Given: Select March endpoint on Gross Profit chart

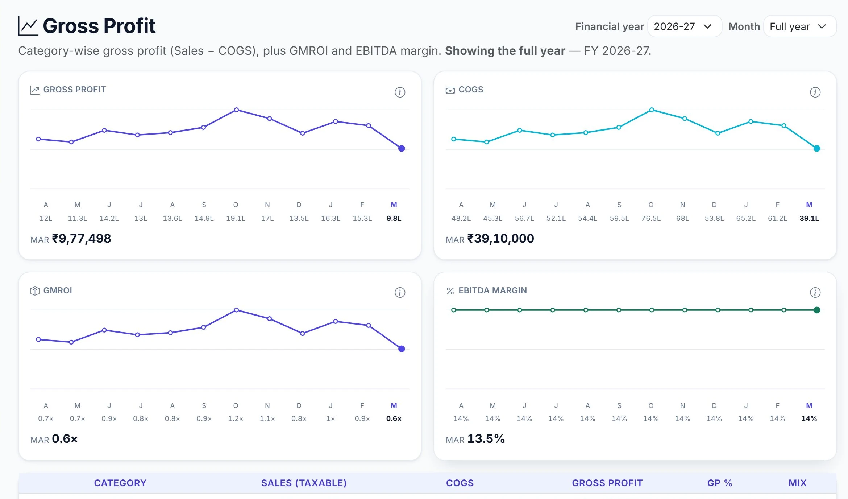Looking at the screenshot, I should tap(402, 148).
